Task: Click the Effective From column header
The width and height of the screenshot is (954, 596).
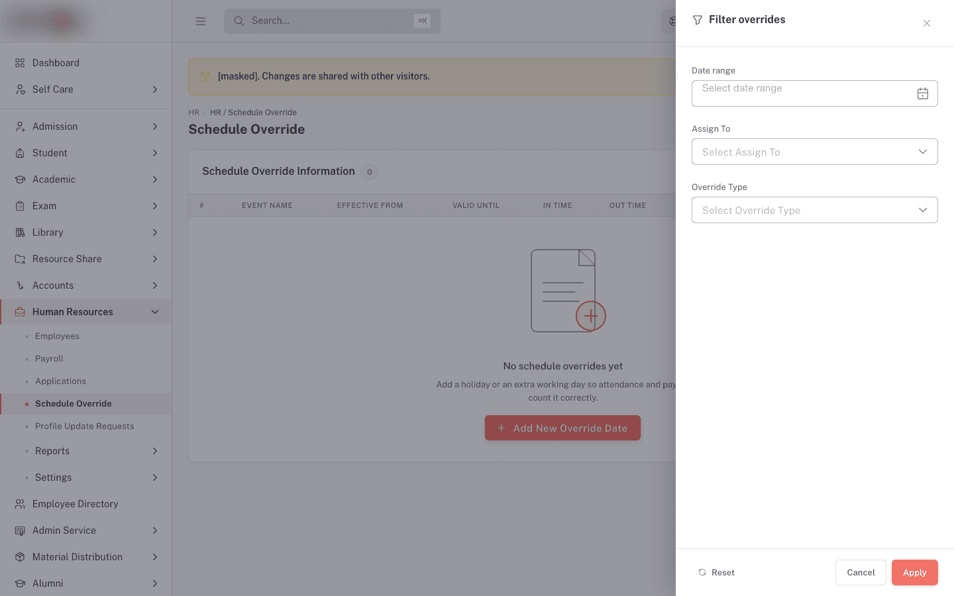Action: (x=370, y=206)
